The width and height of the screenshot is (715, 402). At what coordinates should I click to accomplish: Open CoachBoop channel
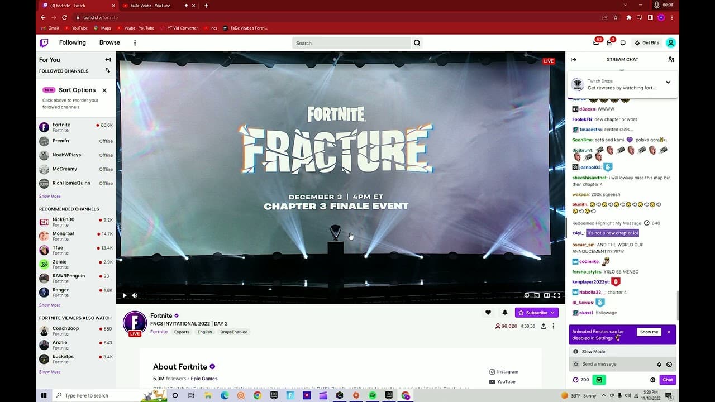point(76,331)
